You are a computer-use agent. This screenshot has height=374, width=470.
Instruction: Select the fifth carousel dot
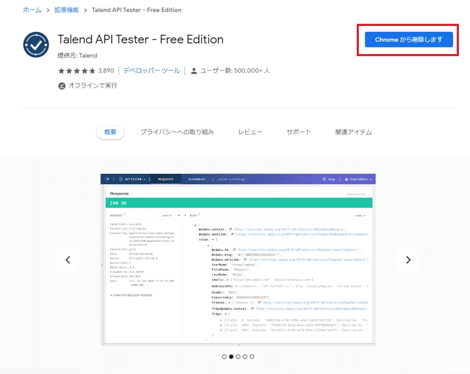252,357
